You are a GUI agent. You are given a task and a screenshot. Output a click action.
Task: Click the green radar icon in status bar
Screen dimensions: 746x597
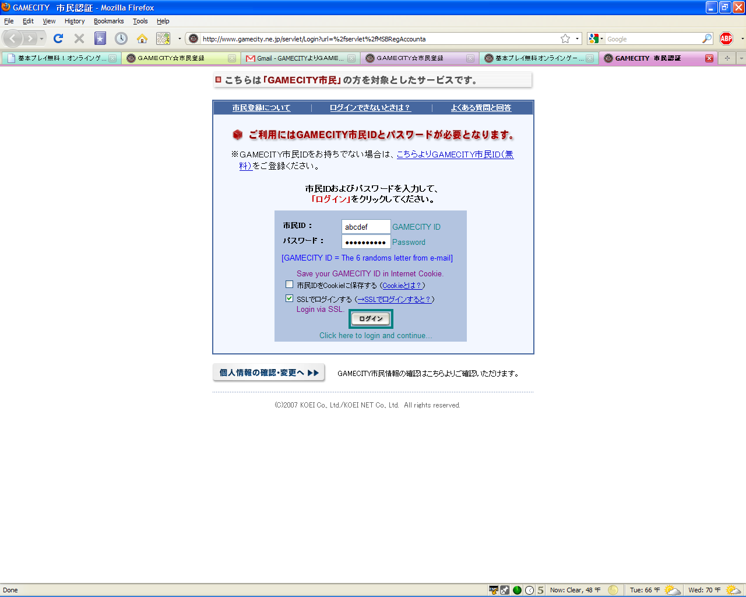coord(517,590)
